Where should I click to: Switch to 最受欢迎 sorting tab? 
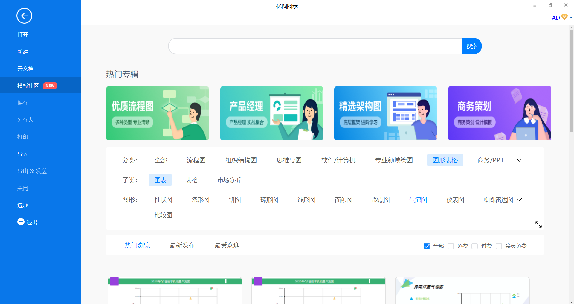[227, 245]
